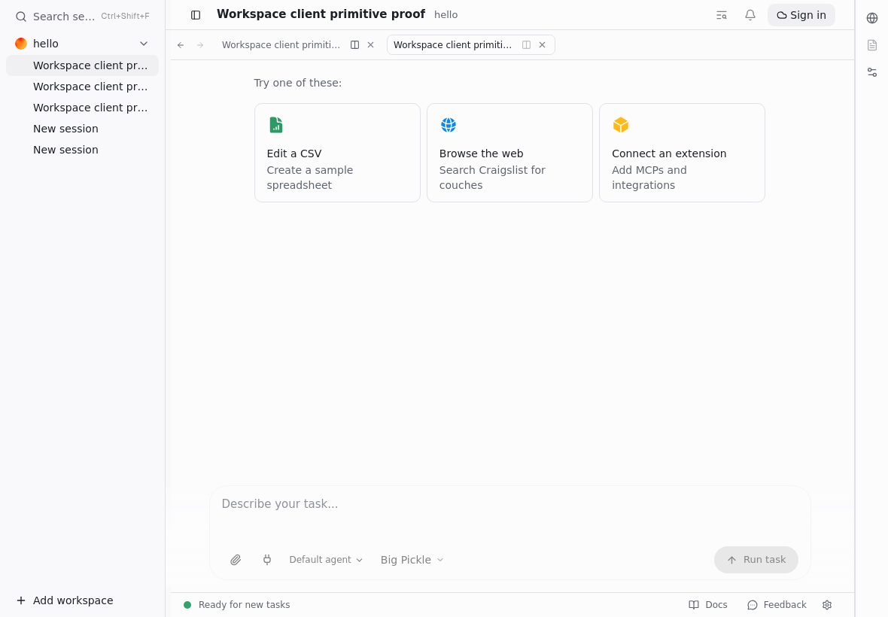Viewport: 888px width, 617px height.
Task: Close the second Workspace client tab
Action: click(543, 45)
